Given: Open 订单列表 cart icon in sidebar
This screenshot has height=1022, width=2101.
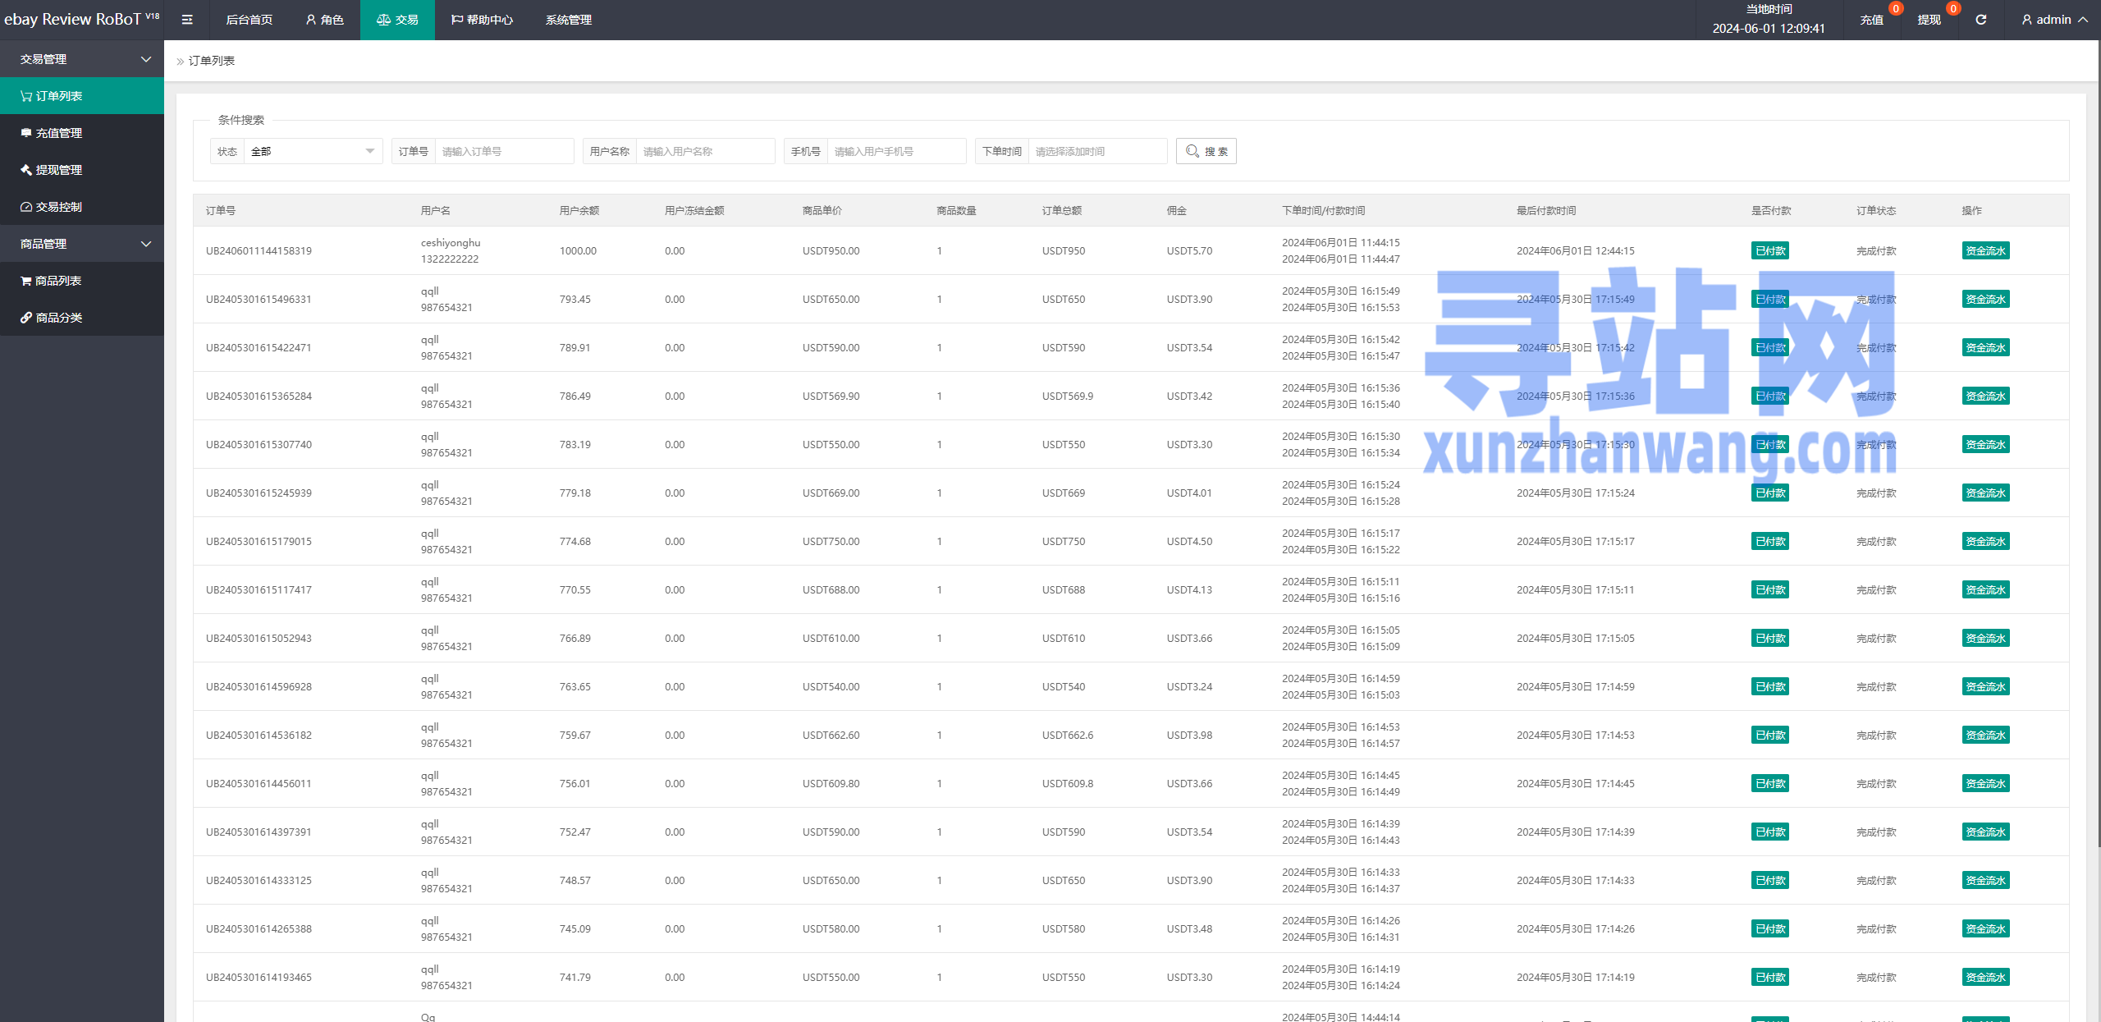Looking at the screenshot, I should tap(26, 96).
